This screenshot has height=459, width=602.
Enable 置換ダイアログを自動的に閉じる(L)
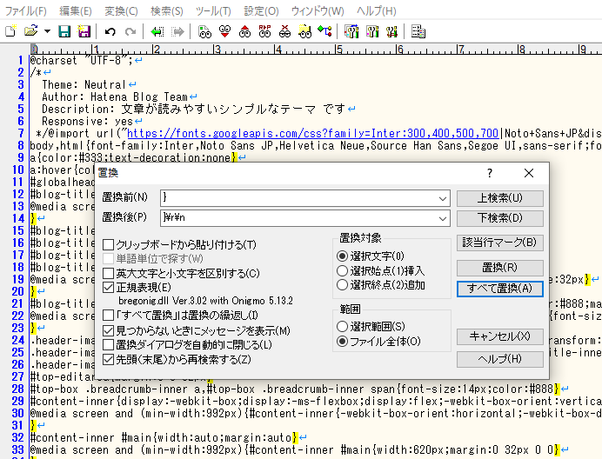(108, 344)
